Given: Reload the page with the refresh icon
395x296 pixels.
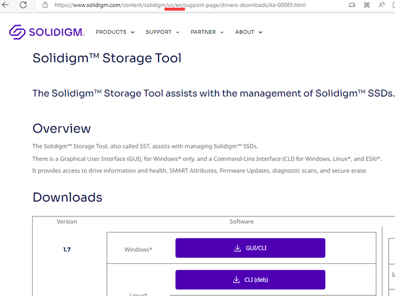Looking at the screenshot, I should click(23, 5).
